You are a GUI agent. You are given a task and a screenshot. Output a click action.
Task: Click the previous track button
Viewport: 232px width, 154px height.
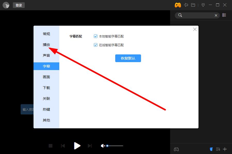(63, 146)
